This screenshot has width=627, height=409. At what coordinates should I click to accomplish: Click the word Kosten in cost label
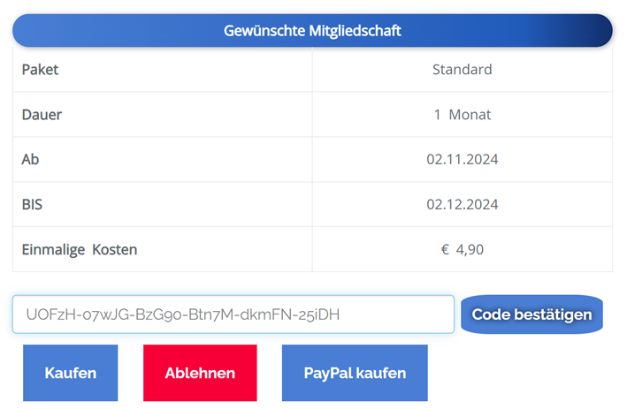click(x=115, y=250)
